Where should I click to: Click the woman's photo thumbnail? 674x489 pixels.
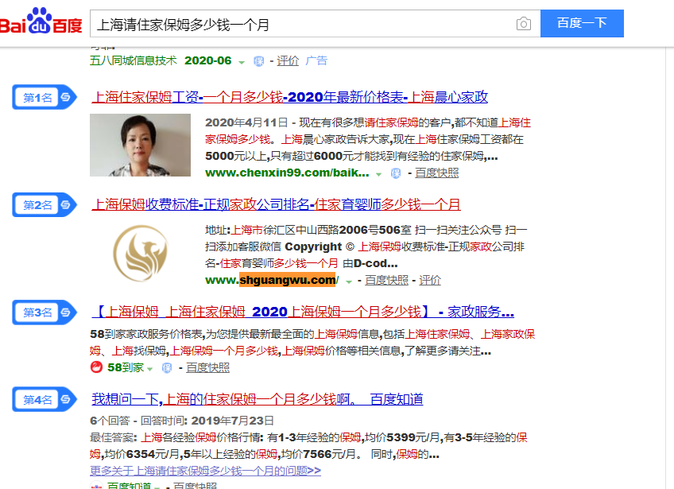pyautogui.click(x=140, y=145)
